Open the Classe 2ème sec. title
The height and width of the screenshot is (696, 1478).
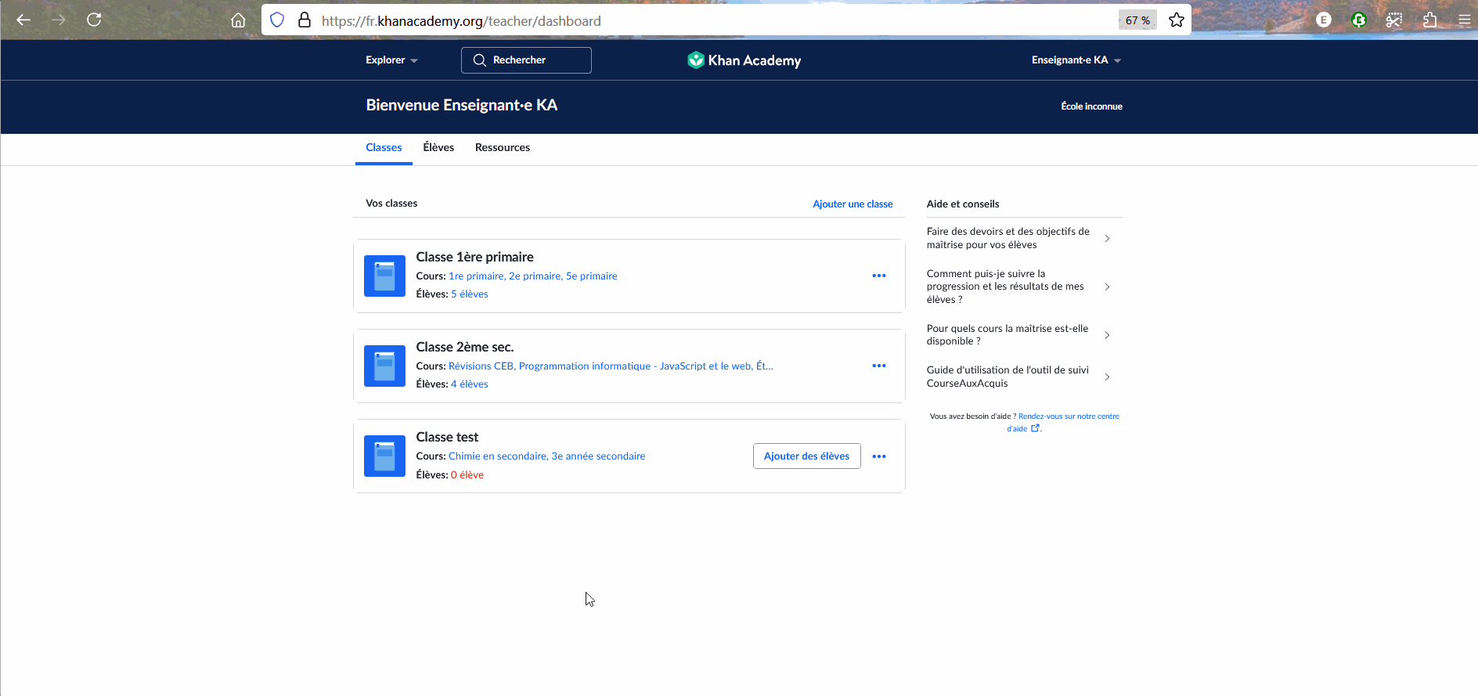coord(465,347)
